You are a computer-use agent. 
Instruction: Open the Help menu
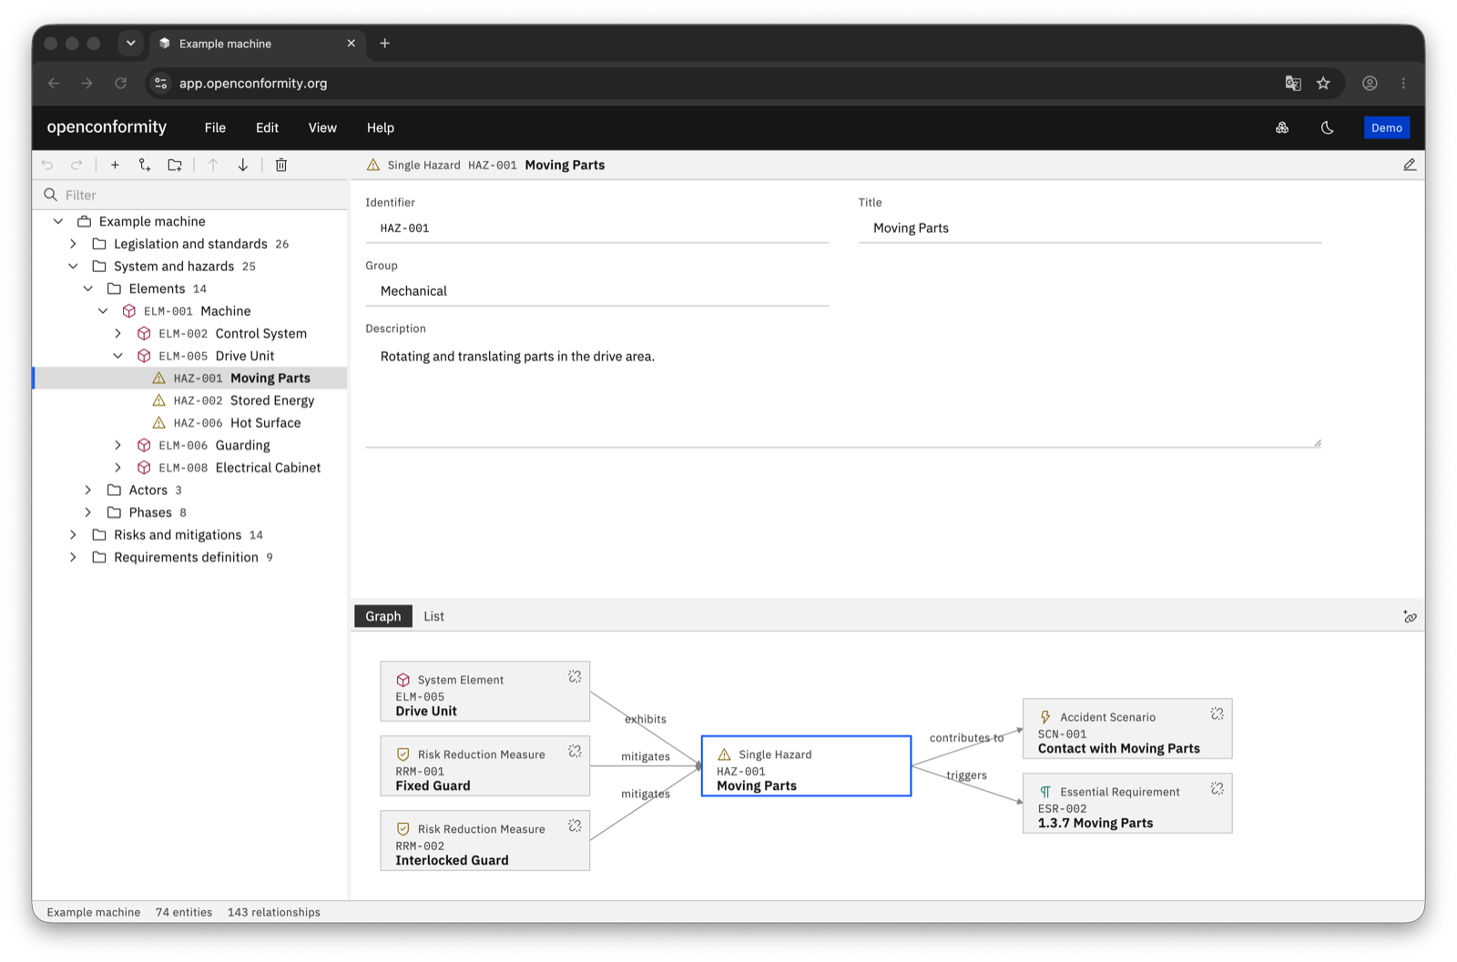pos(381,127)
